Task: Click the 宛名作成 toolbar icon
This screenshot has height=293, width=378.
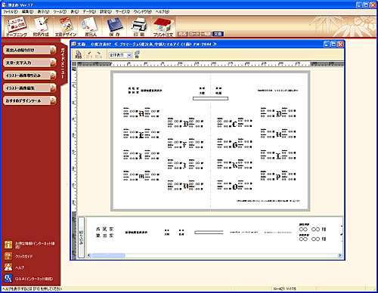Action: (41, 26)
